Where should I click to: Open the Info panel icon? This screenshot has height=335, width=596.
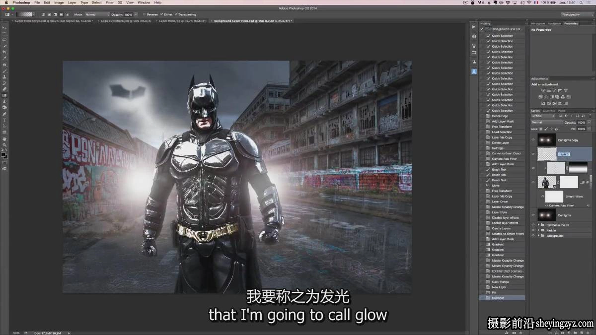[x=474, y=36]
